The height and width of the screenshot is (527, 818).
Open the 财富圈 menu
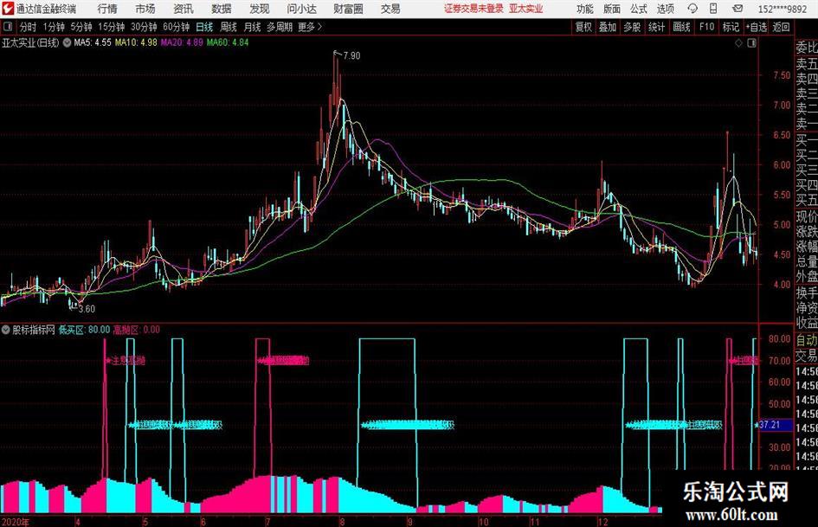tap(348, 9)
